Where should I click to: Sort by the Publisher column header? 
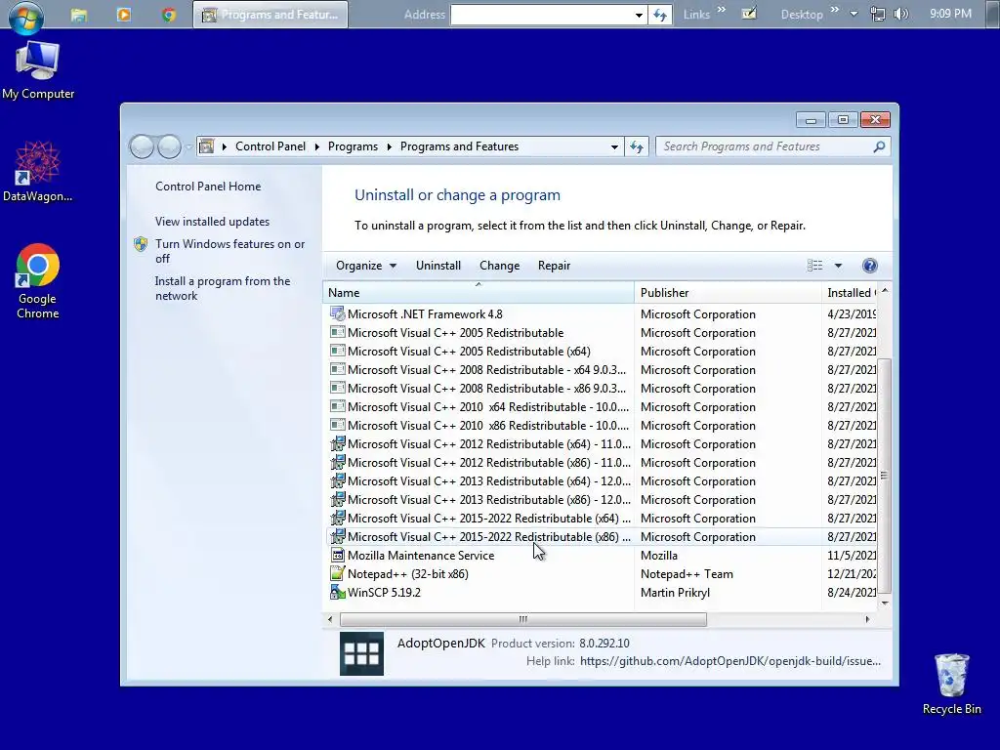(x=728, y=293)
